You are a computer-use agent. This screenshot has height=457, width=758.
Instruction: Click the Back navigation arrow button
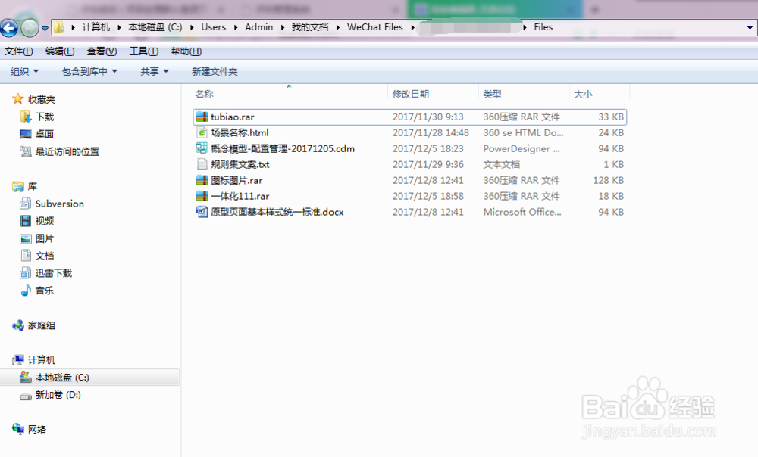click(8, 28)
